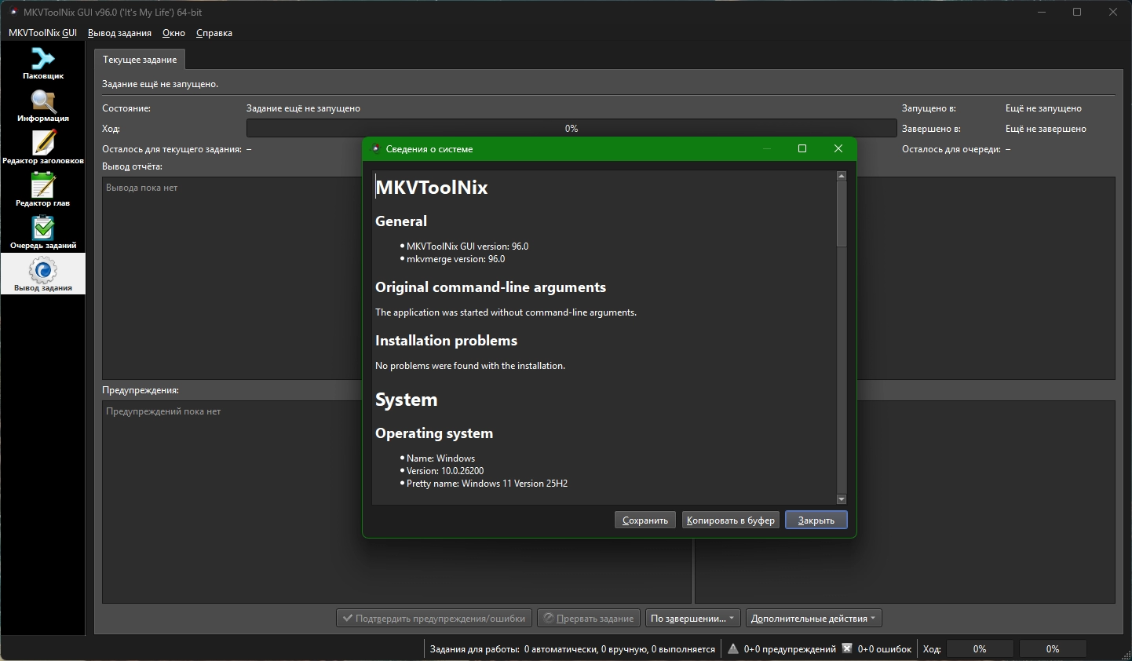The height and width of the screenshot is (661, 1132).
Task: Click the Закрыть button in dialog
Action: pyautogui.click(x=816, y=520)
